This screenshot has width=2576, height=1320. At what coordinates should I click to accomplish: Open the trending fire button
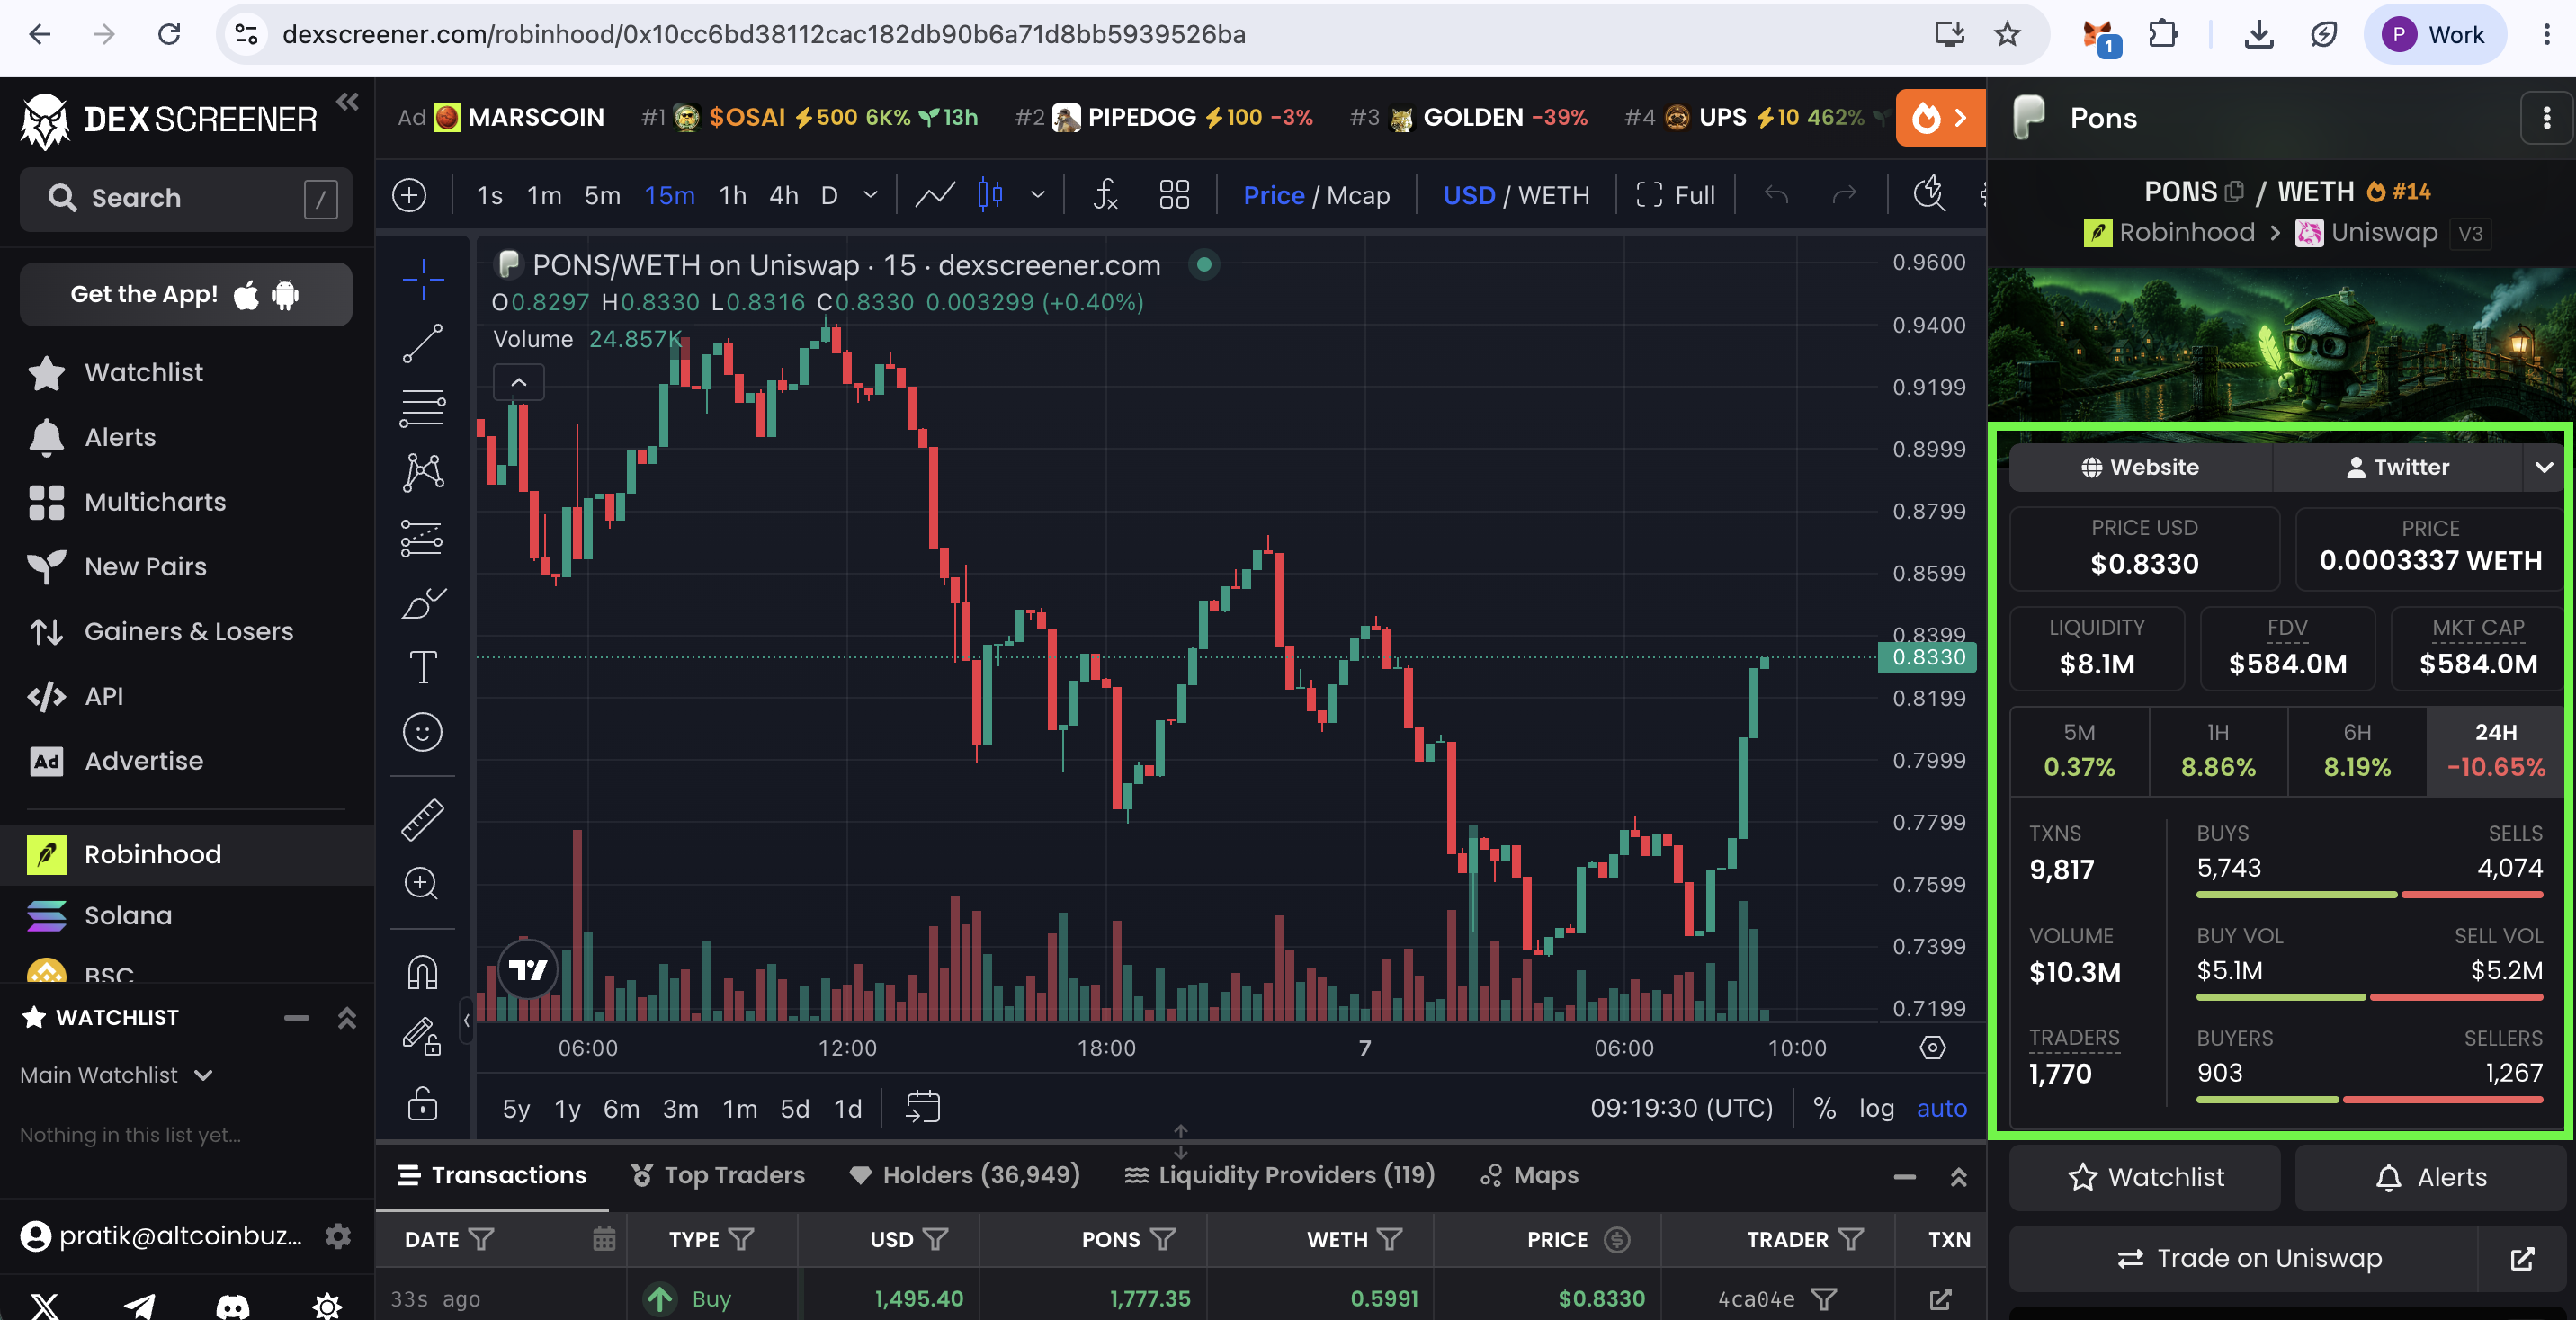tap(1940, 118)
